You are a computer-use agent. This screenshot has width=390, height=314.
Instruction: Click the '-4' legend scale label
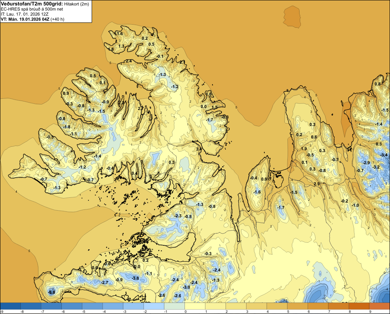point(104,312)
